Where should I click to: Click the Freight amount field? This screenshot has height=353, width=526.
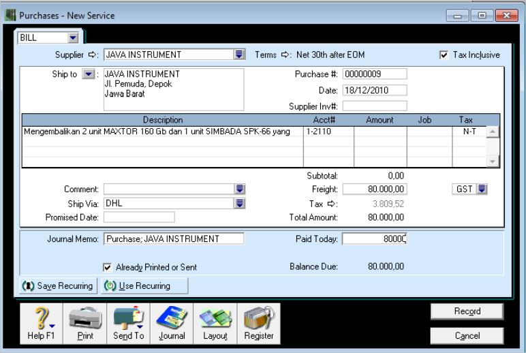375,189
